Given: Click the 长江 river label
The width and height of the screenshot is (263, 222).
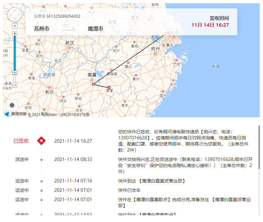Looking at the screenshot, I should pos(58,60).
